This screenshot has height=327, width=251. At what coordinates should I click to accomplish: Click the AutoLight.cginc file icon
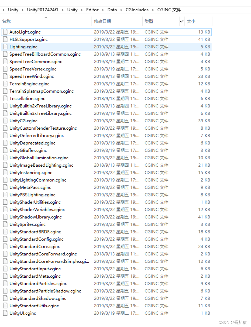[x=5, y=32]
